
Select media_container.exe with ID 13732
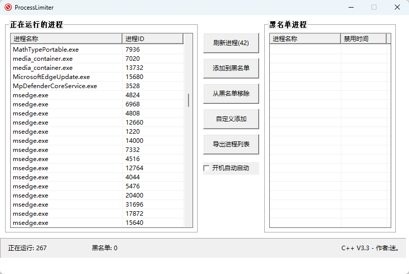pos(97,67)
